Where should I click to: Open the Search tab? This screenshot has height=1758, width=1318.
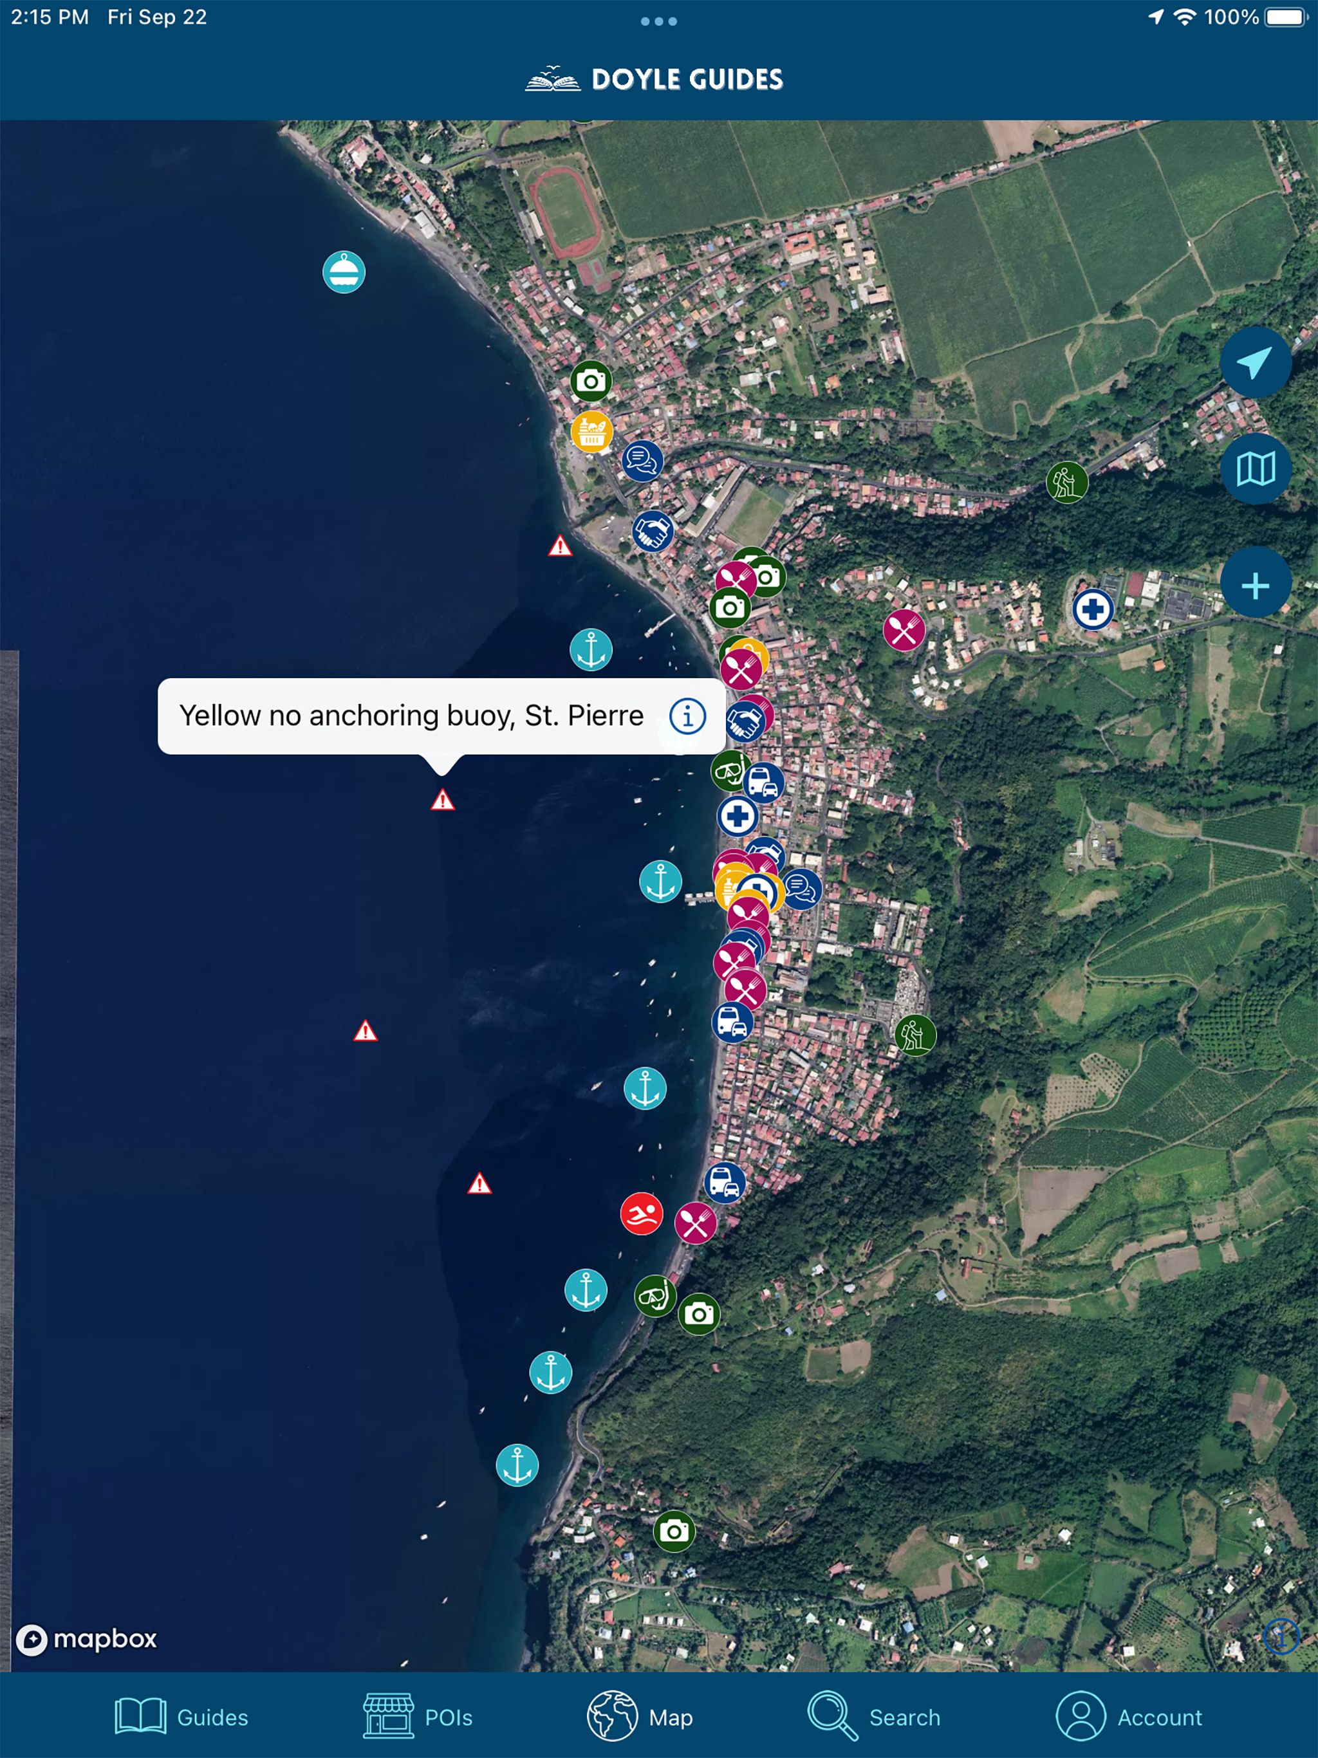pyautogui.click(x=874, y=1717)
